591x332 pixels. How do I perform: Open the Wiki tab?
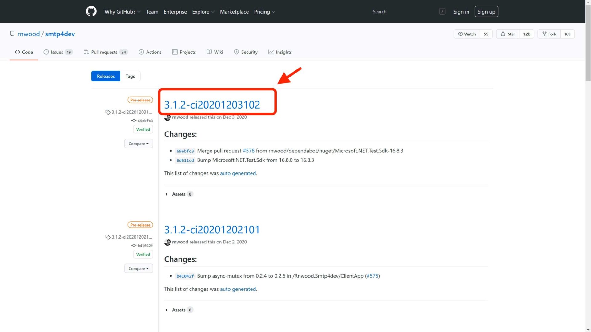(215, 52)
